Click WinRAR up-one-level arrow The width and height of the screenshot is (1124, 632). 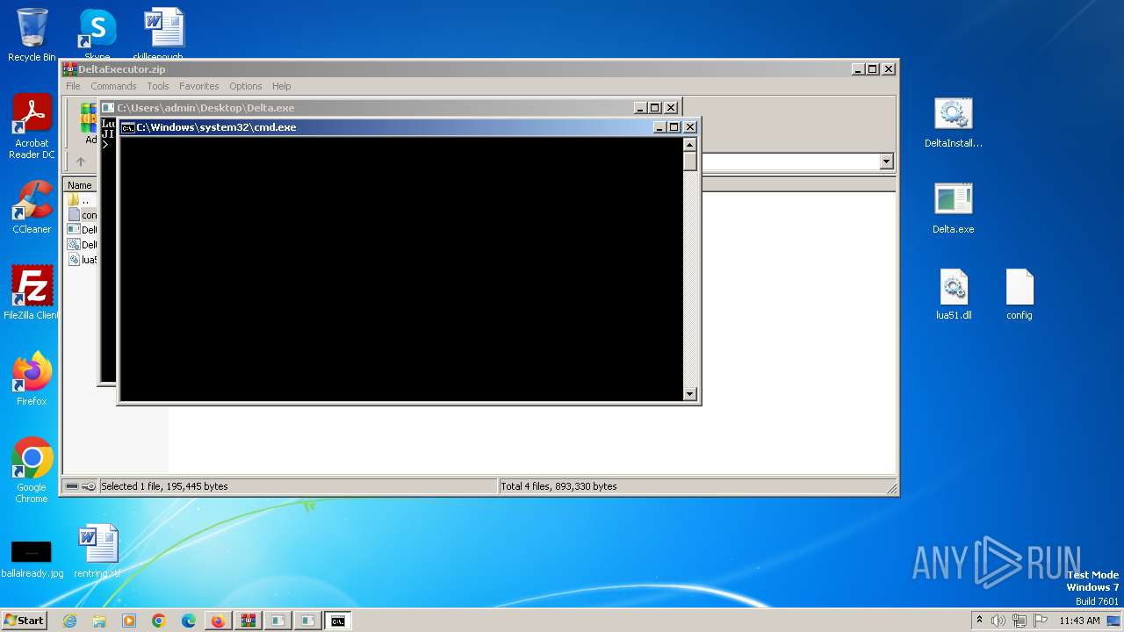(x=81, y=162)
